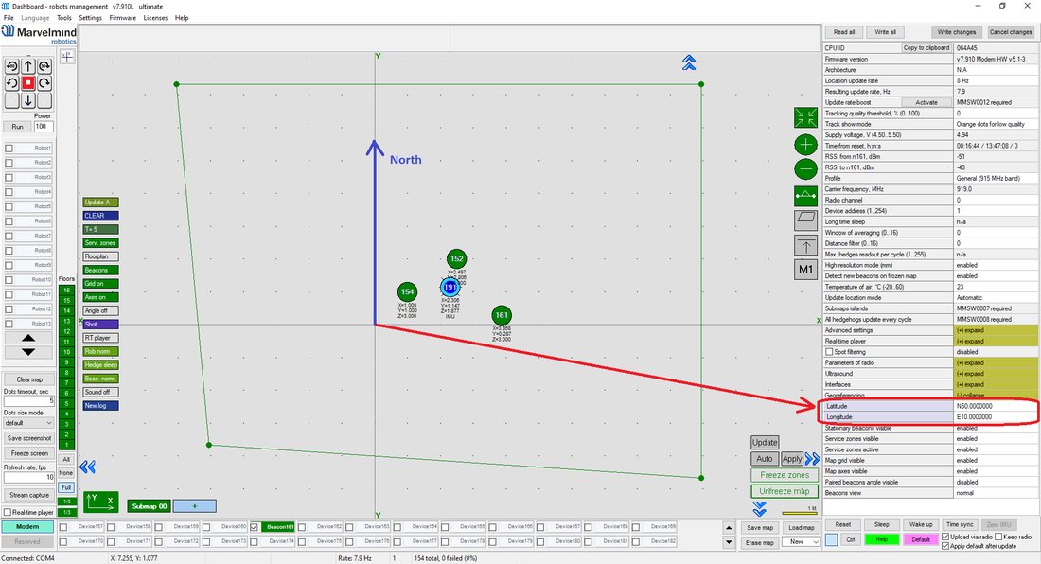Check the Robot13 checkbox

9,324
